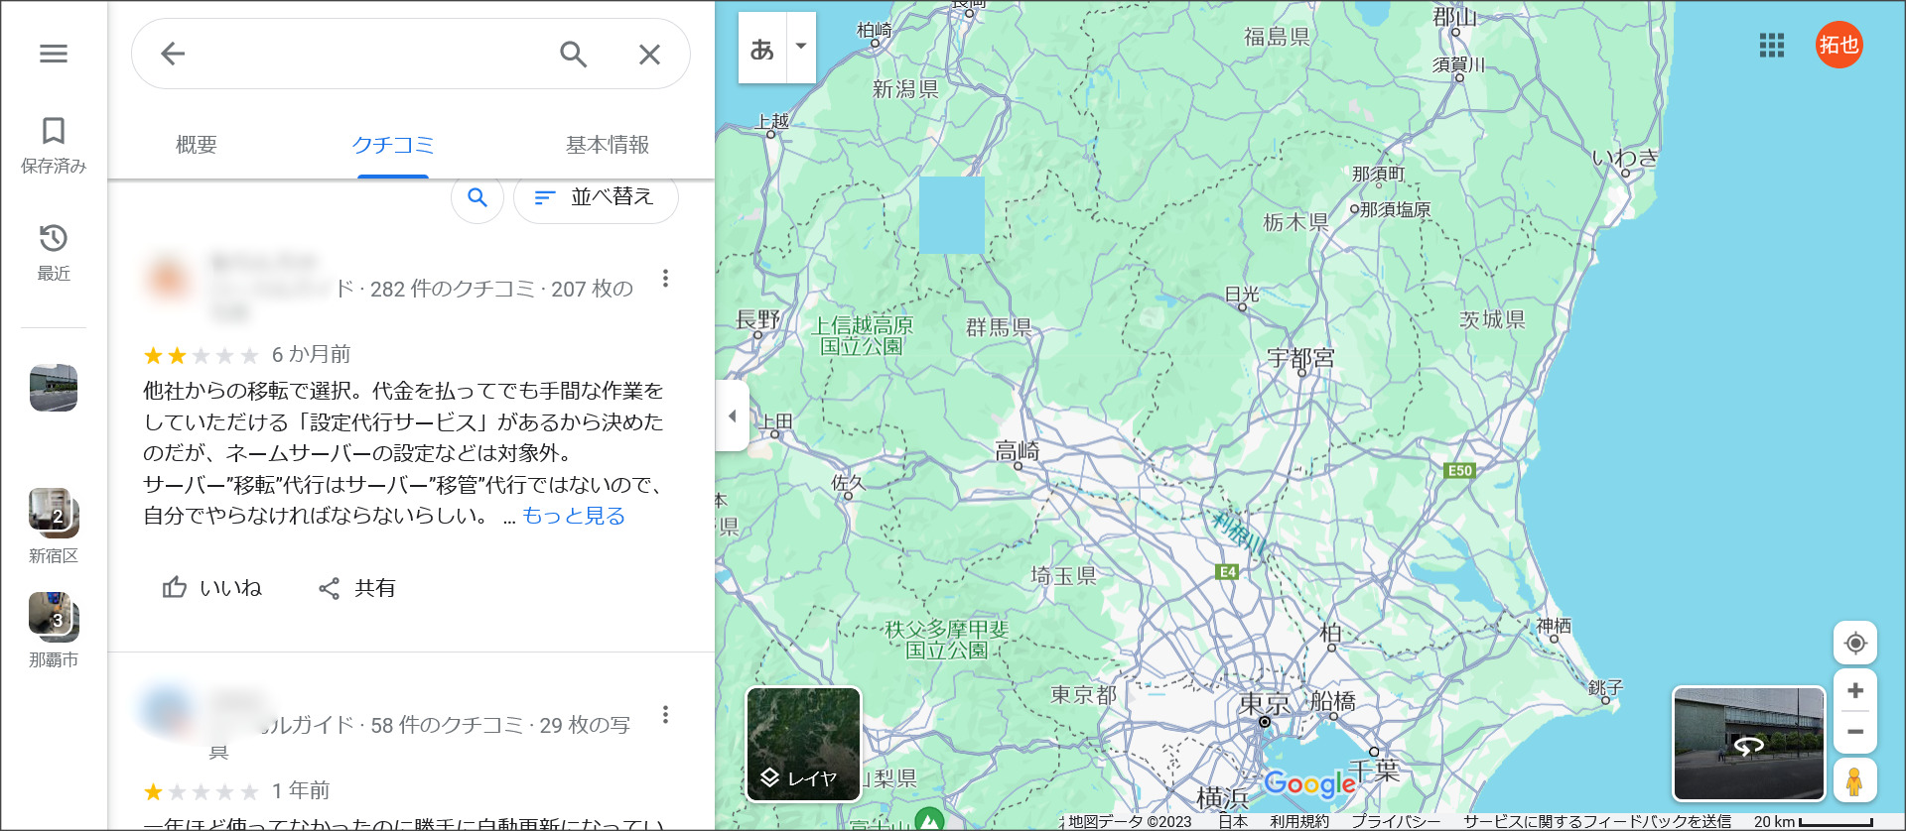Open プライバシー privacy link

click(x=1396, y=821)
